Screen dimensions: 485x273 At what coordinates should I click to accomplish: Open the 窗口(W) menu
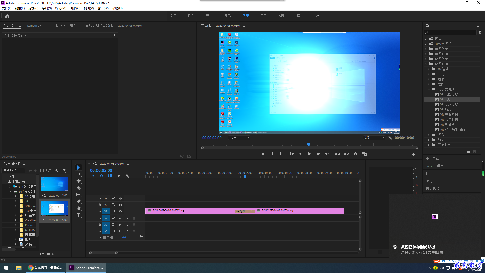click(x=103, y=8)
